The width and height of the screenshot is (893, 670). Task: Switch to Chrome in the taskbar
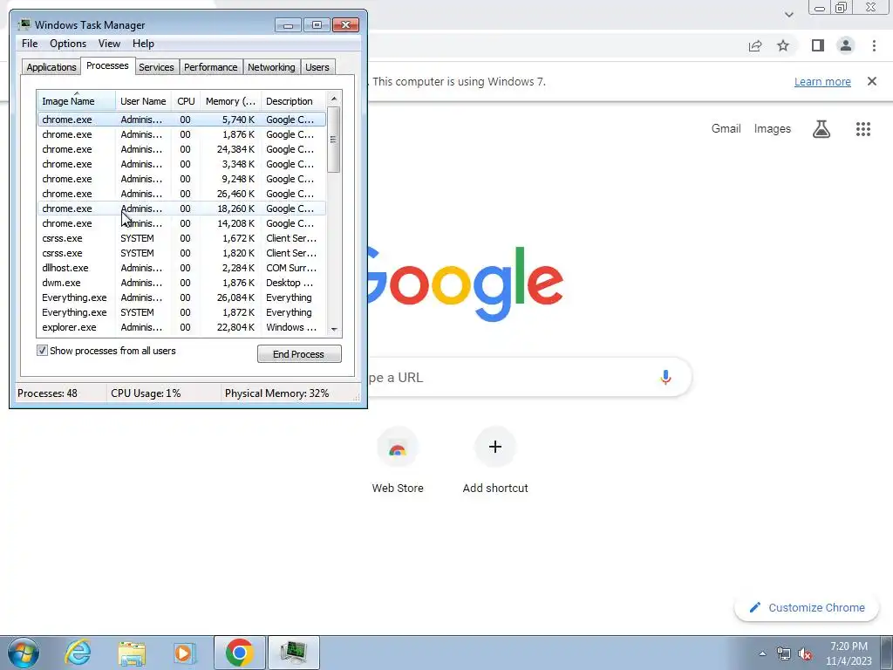(x=239, y=653)
